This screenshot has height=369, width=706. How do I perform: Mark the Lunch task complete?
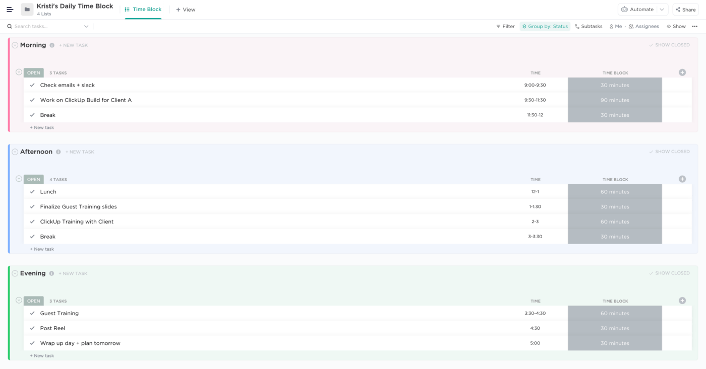(x=33, y=192)
